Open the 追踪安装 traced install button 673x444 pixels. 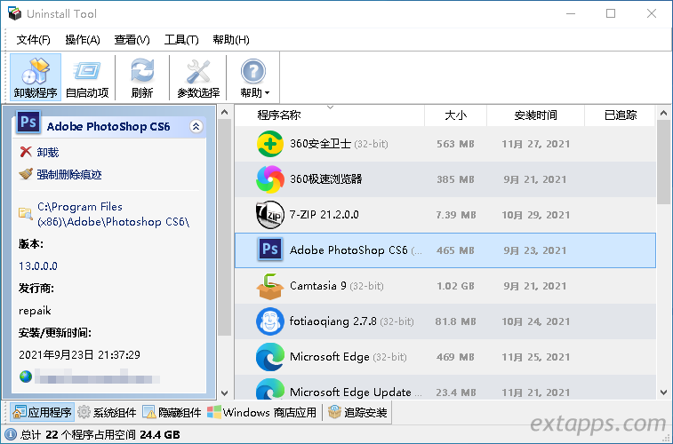coord(357,413)
